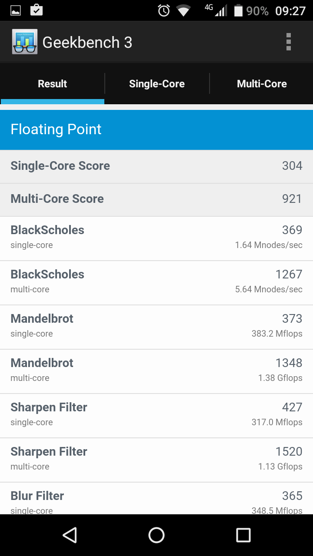Select the Single-Core Score row
Image resolution: width=313 pixels, height=556 pixels.
[156, 166]
